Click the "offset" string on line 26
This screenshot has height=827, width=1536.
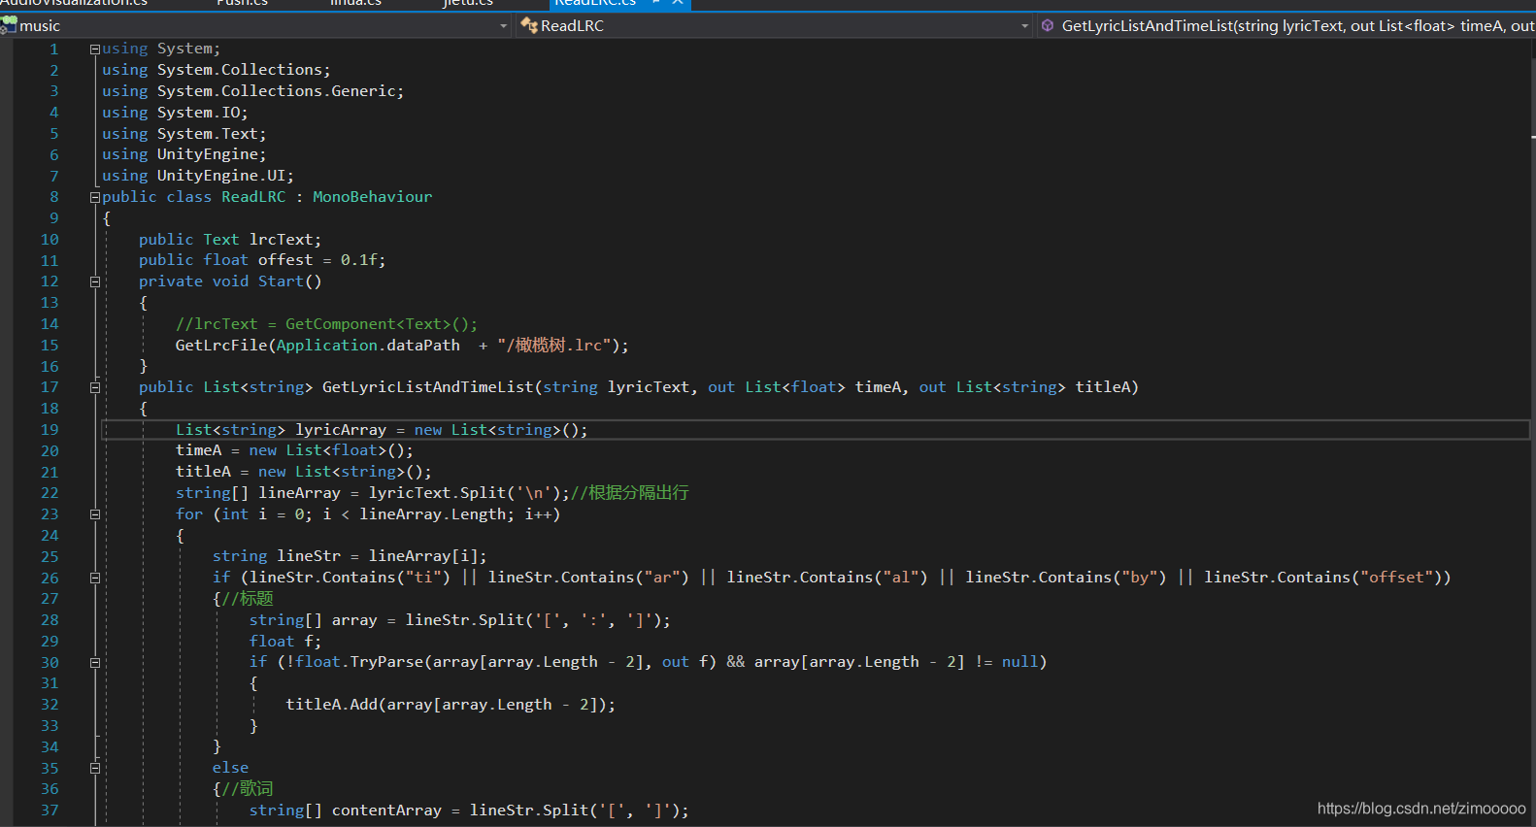pyautogui.click(x=1396, y=578)
